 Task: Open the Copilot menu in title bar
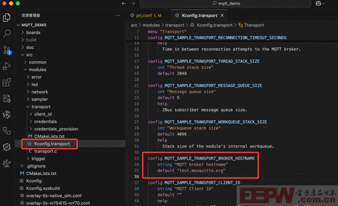[x=320, y=3]
